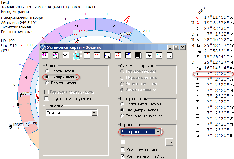Screen dimensions: 234x159
Task: Select the Сидерический zodiac radio button
Action: 47,77
